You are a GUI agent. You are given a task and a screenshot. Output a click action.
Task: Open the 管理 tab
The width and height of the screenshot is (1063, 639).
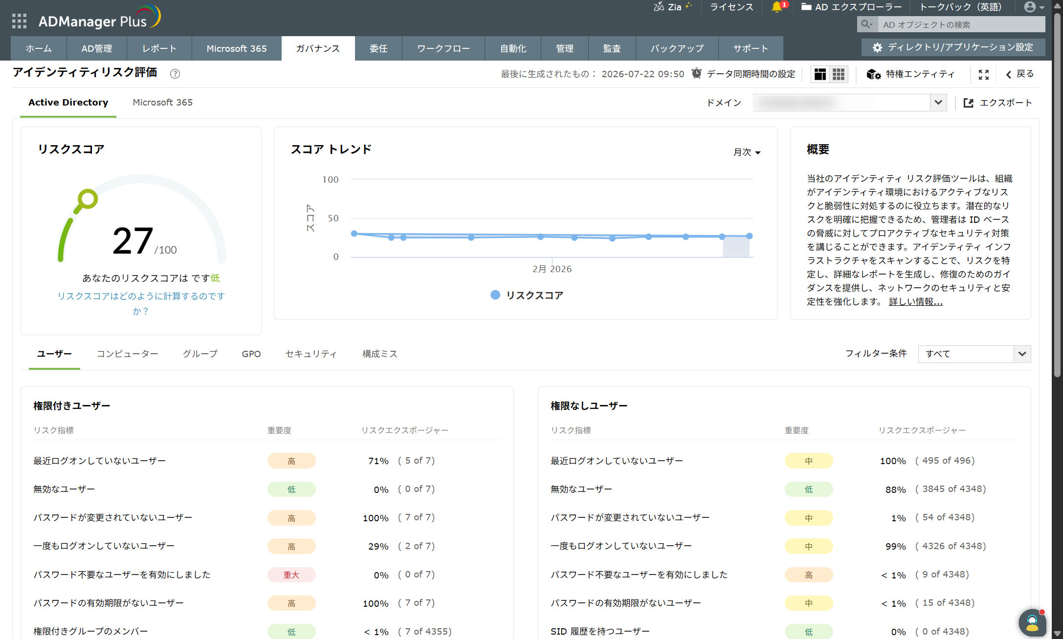pyautogui.click(x=565, y=48)
